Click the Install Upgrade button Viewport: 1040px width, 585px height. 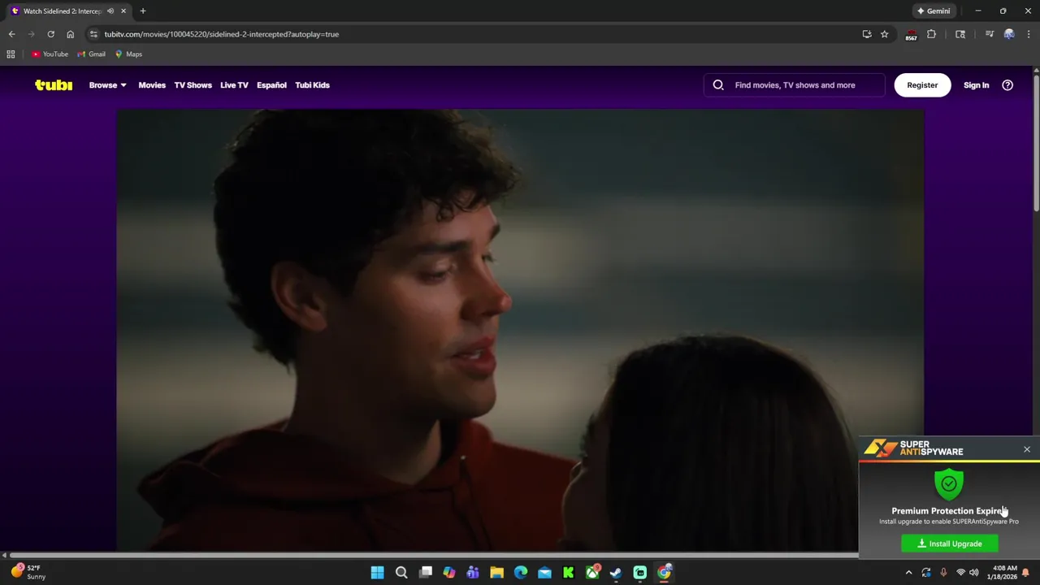click(950, 544)
